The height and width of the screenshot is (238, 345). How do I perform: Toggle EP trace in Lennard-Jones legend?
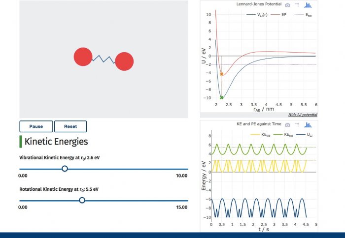(281, 15)
